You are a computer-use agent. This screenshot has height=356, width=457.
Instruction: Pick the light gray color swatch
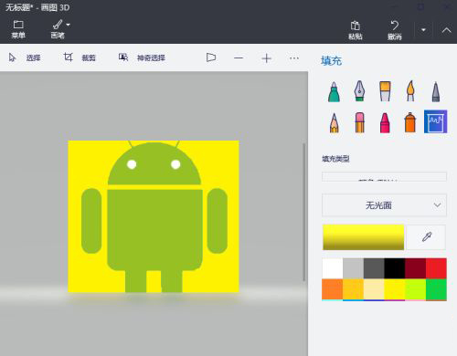353,268
